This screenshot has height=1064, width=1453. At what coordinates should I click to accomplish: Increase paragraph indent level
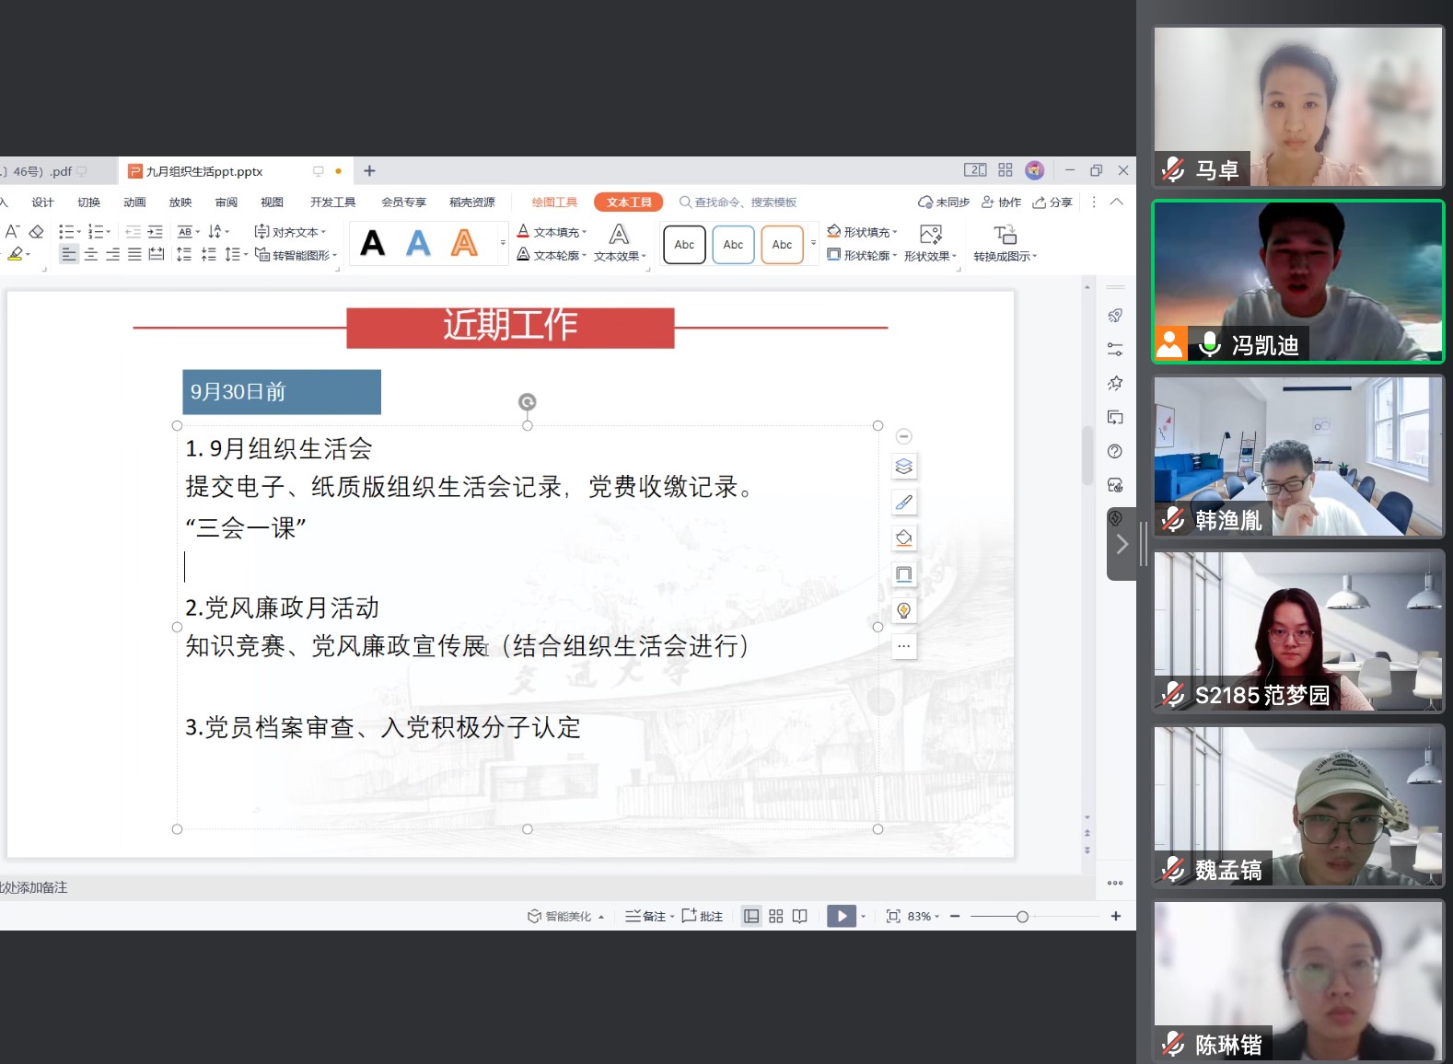click(155, 232)
